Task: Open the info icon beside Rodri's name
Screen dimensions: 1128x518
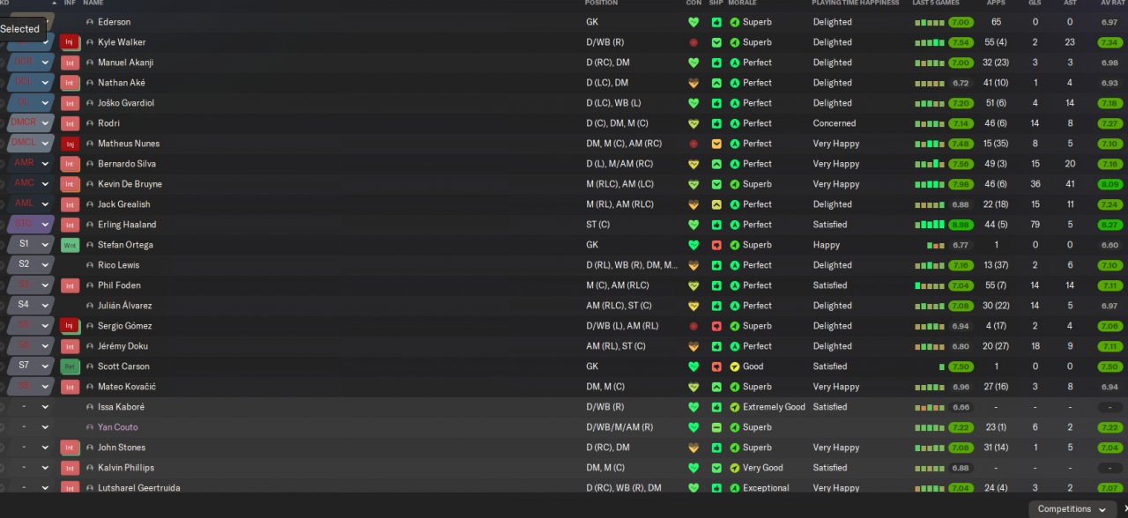Action: coord(90,123)
